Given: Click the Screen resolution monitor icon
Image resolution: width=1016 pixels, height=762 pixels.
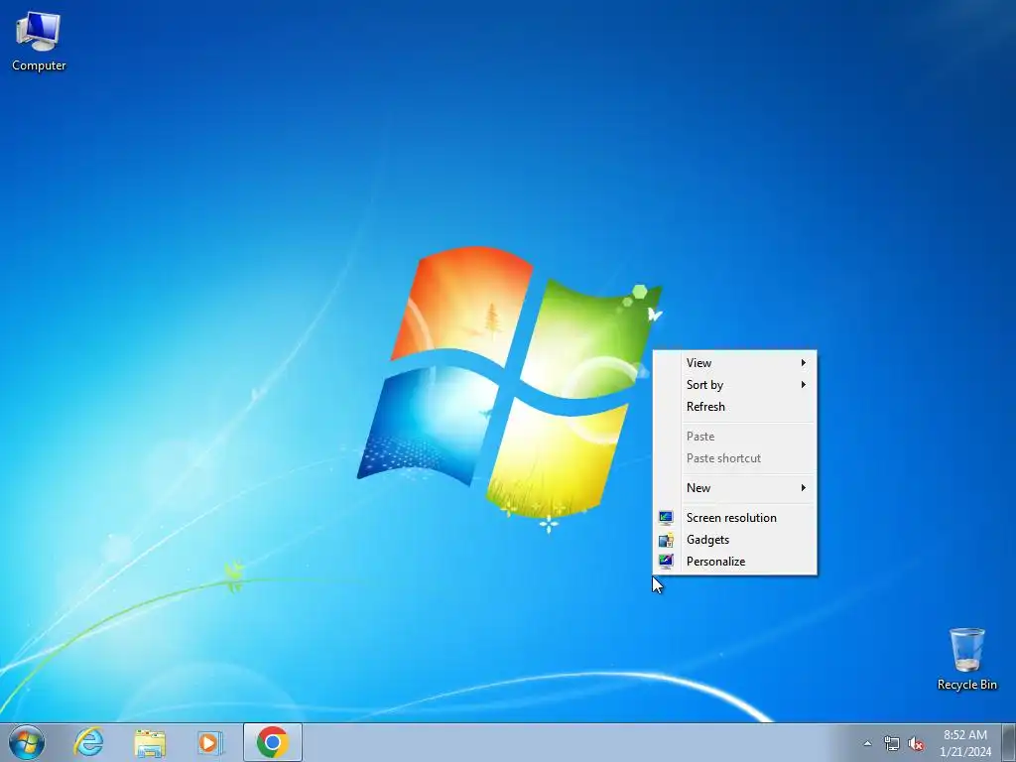Looking at the screenshot, I should [x=666, y=518].
